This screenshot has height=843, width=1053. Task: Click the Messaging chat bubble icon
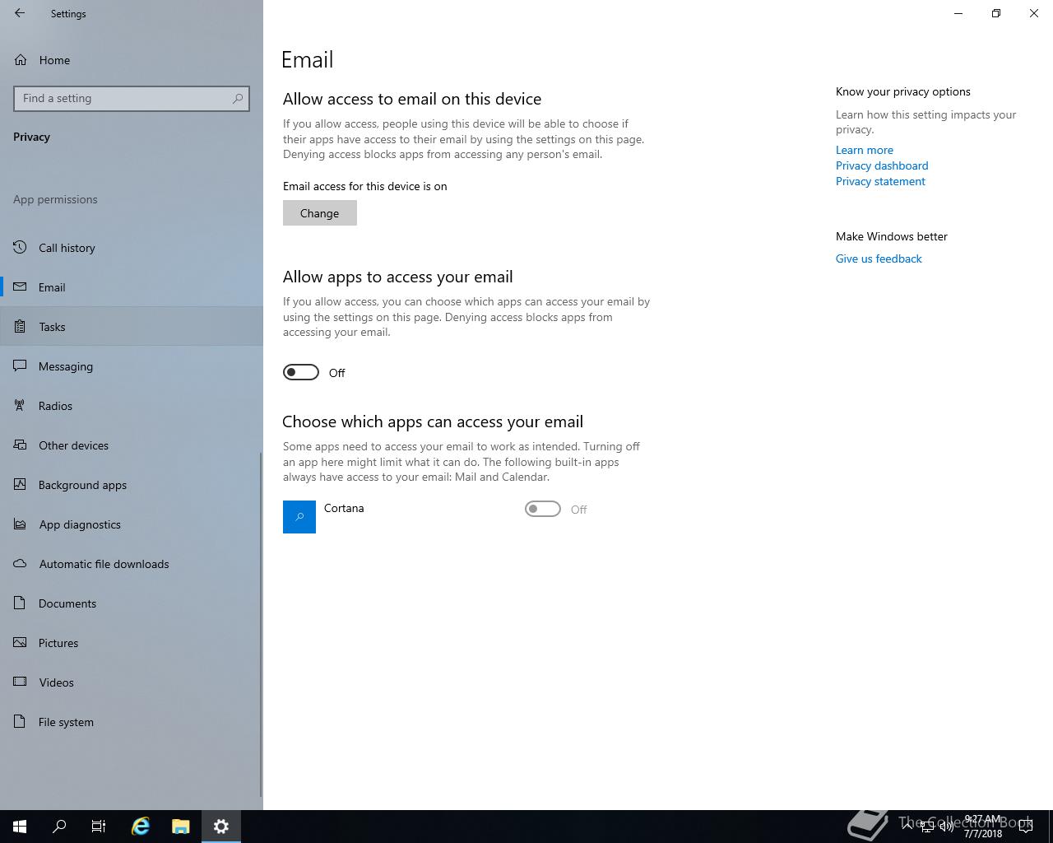pos(21,366)
